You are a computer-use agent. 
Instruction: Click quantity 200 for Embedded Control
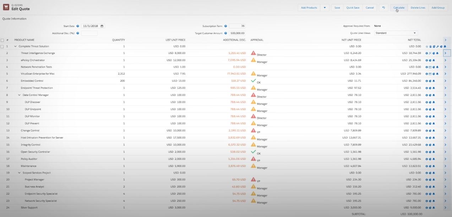click(x=122, y=81)
